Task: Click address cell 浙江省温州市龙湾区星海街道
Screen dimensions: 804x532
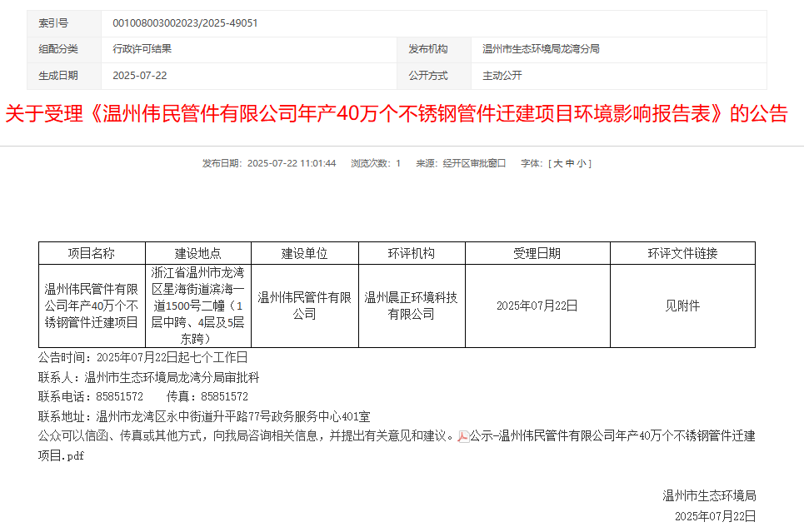Action: click(x=198, y=306)
